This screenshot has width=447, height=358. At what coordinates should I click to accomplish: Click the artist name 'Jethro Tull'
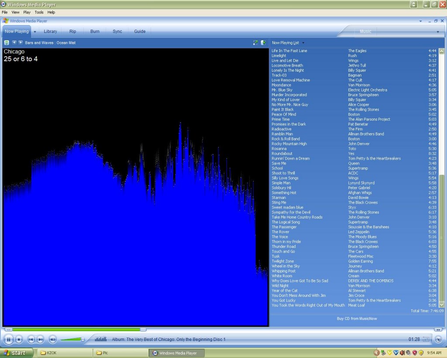point(357,66)
